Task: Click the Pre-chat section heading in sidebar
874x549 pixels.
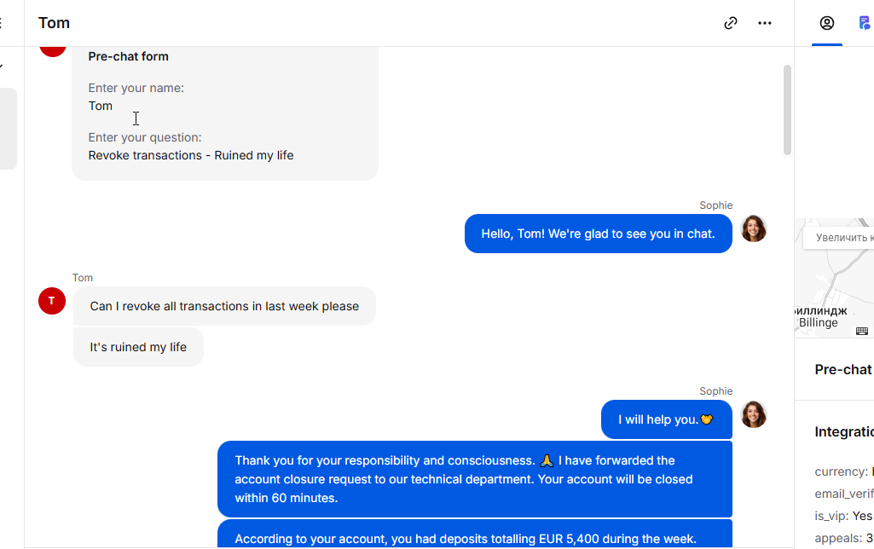Action: [843, 369]
